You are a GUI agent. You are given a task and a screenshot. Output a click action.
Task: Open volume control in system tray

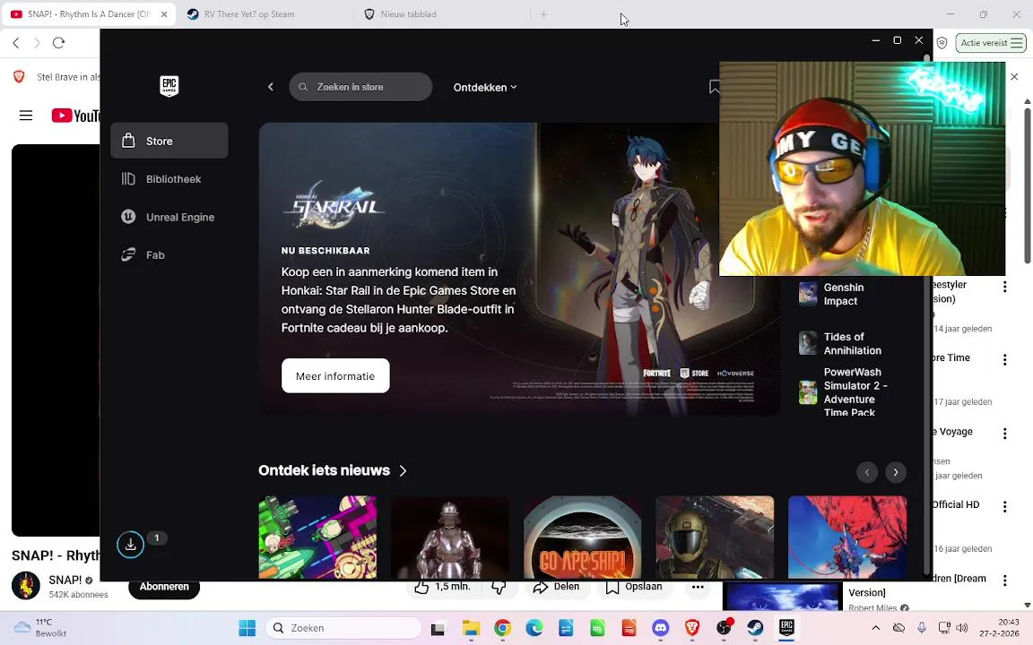pos(962,628)
